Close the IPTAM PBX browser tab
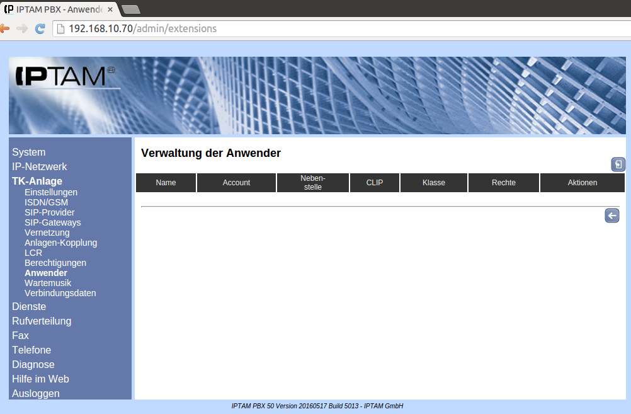Viewport: 631px width, 414px height. [110, 9]
